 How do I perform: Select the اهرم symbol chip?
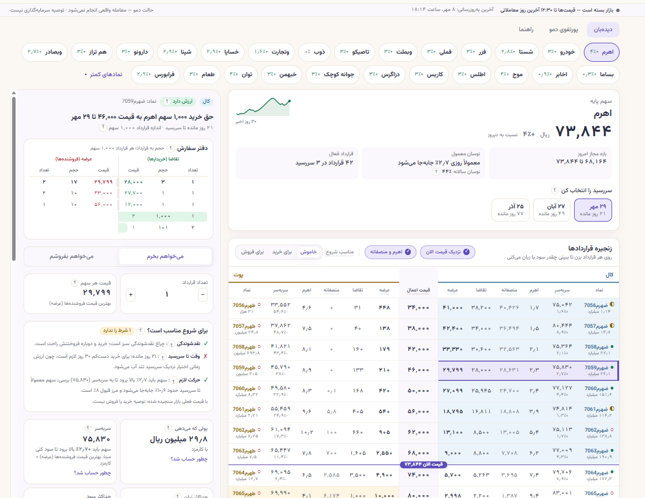click(601, 52)
